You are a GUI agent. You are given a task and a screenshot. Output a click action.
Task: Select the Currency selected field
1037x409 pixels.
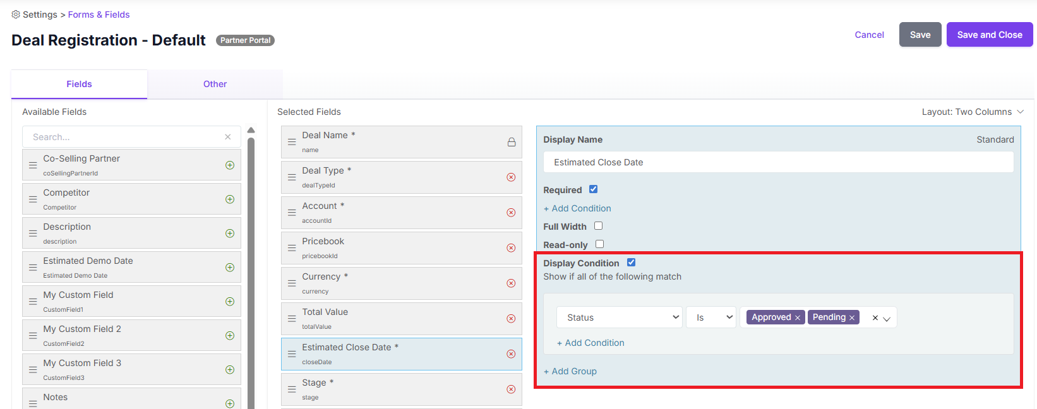tap(402, 283)
